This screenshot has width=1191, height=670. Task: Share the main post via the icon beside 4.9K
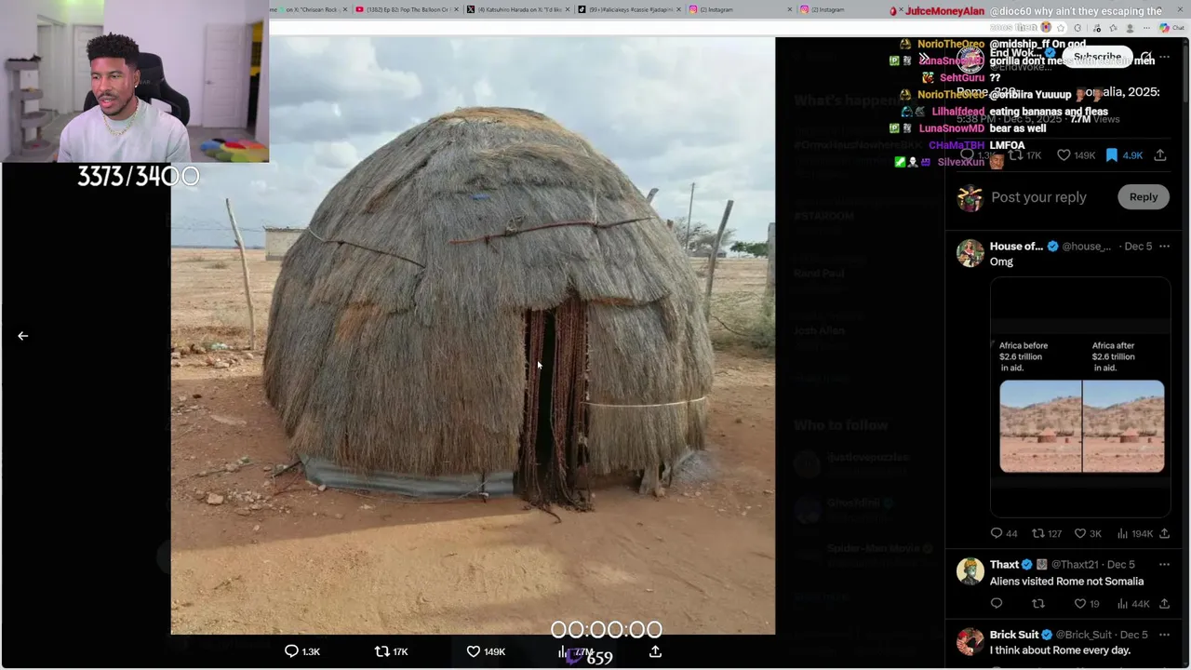(1160, 155)
